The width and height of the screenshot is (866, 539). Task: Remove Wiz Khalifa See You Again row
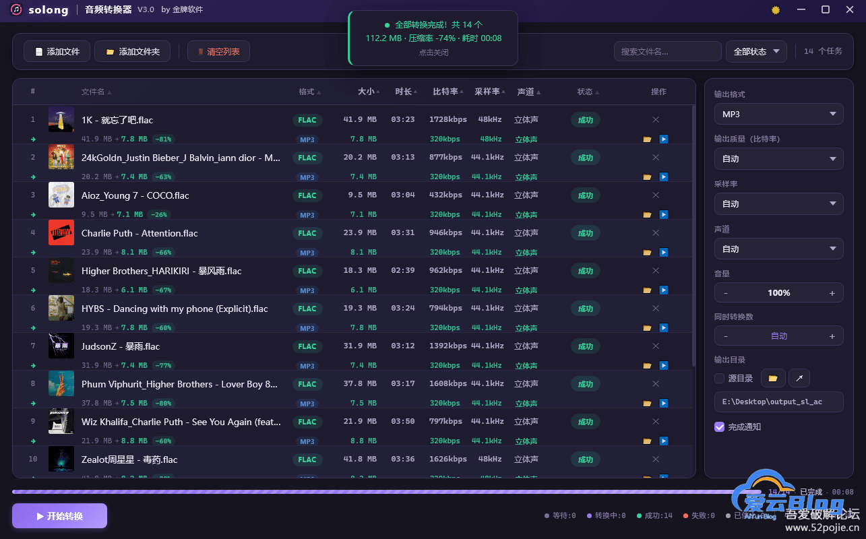click(656, 422)
